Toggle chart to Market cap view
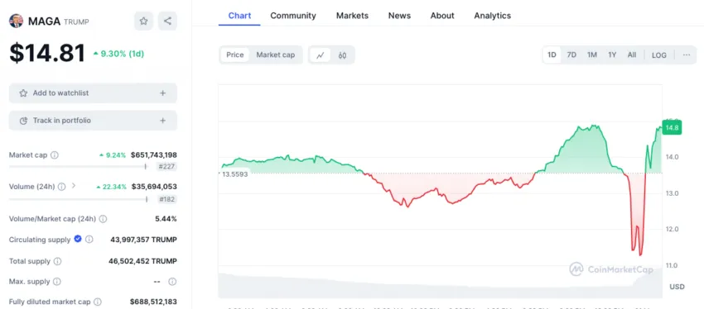The image size is (704, 309). [x=276, y=55]
